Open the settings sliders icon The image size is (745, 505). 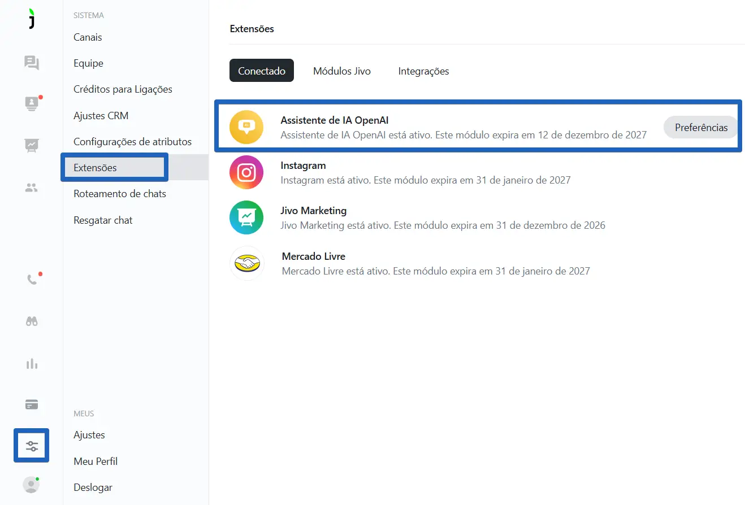point(32,446)
